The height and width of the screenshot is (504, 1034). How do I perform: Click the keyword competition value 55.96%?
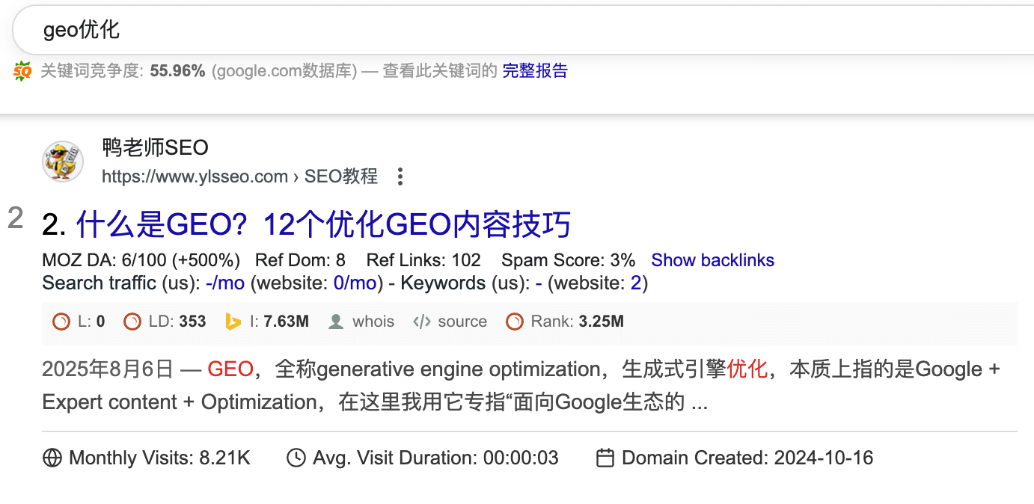177,71
